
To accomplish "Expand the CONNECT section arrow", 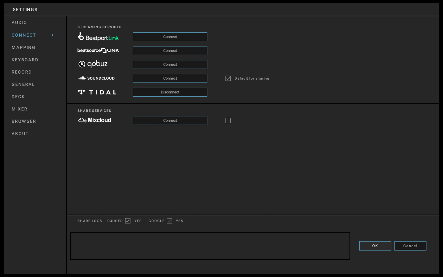I will (53, 35).
